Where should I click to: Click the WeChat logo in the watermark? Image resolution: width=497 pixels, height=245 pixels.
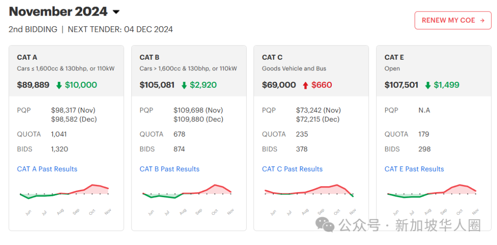coord(325,225)
